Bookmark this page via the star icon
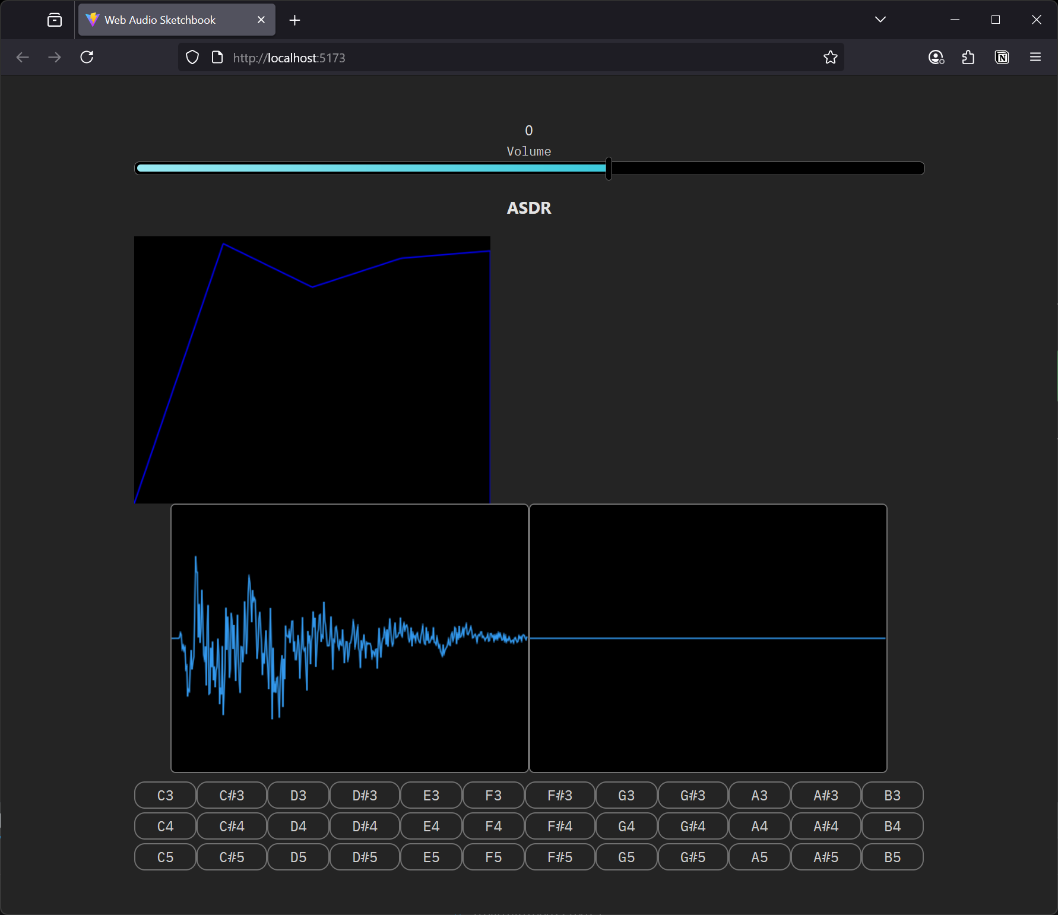The image size is (1058, 915). point(830,57)
